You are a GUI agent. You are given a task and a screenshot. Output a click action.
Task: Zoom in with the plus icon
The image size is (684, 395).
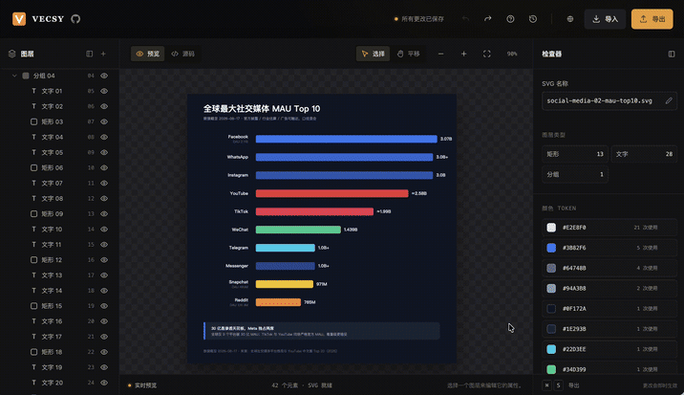pyautogui.click(x=463, y=54)
